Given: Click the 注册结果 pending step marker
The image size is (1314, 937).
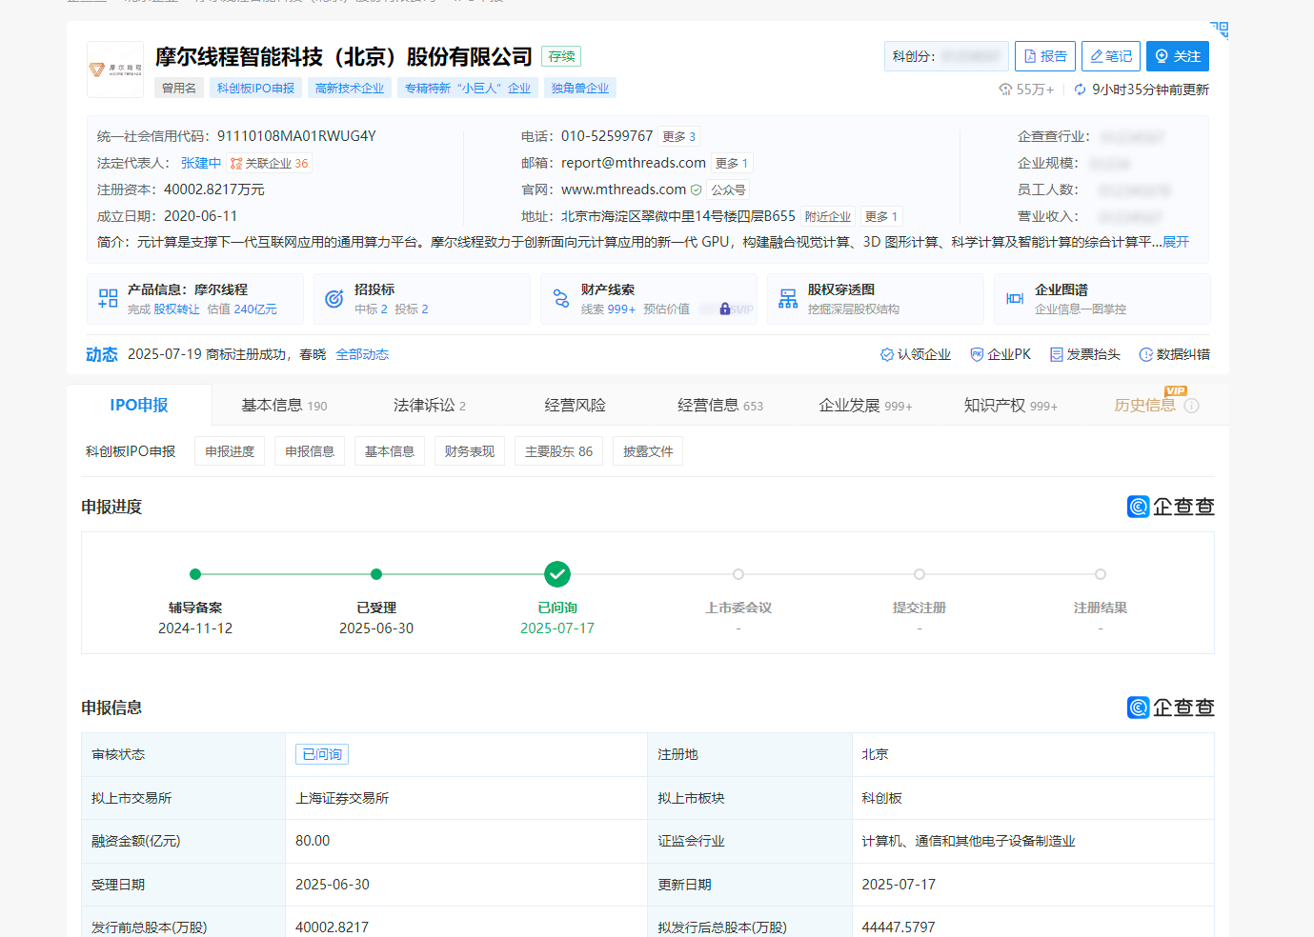Looking at the screenshot, I should pyautogui.click(x=1101, y=574).
